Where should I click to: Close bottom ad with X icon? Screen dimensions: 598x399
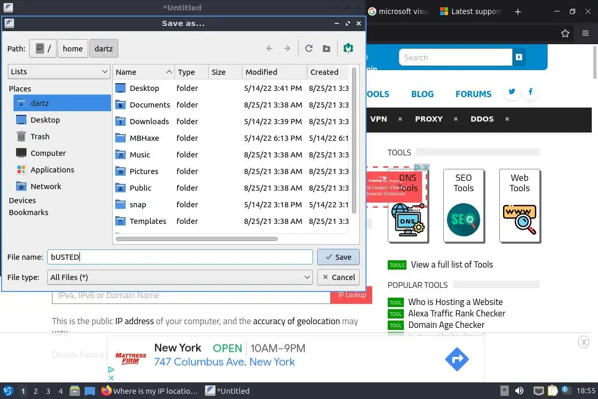coord(583,342)
